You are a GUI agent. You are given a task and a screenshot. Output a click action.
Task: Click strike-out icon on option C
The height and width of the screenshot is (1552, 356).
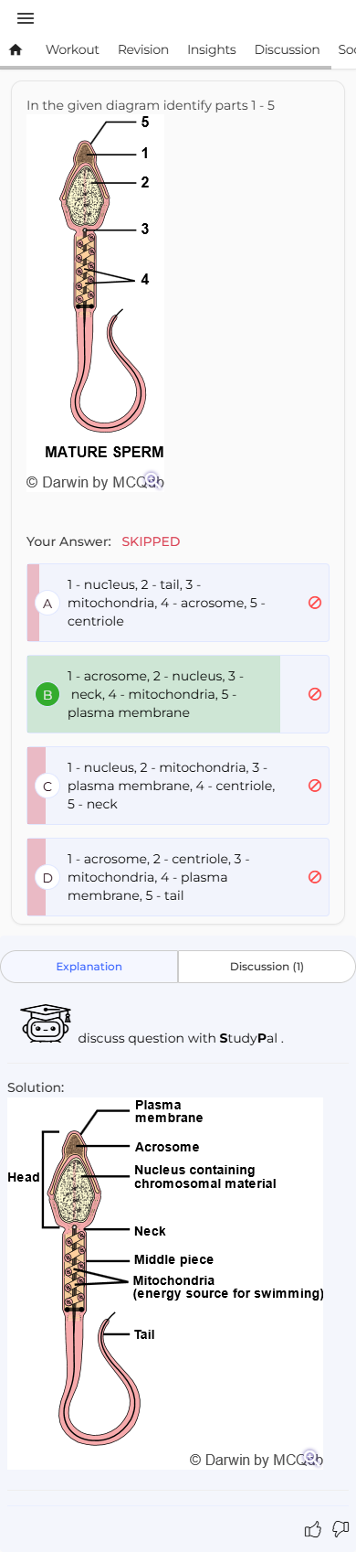click(x=315, y=786)
